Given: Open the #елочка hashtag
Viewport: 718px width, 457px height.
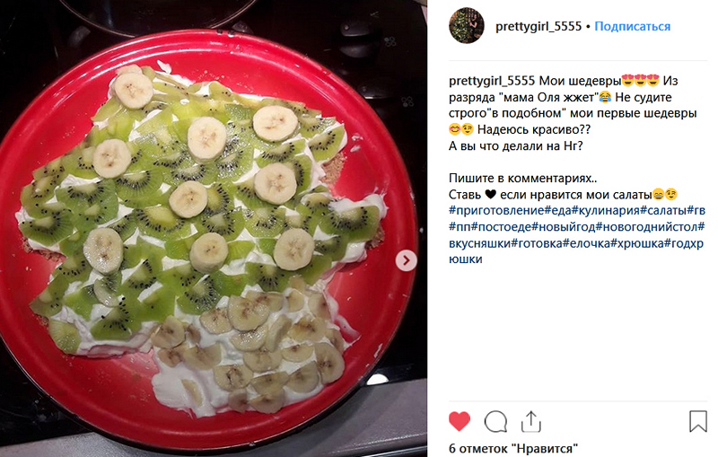Looking at the screenshot, I should point(589,243).
